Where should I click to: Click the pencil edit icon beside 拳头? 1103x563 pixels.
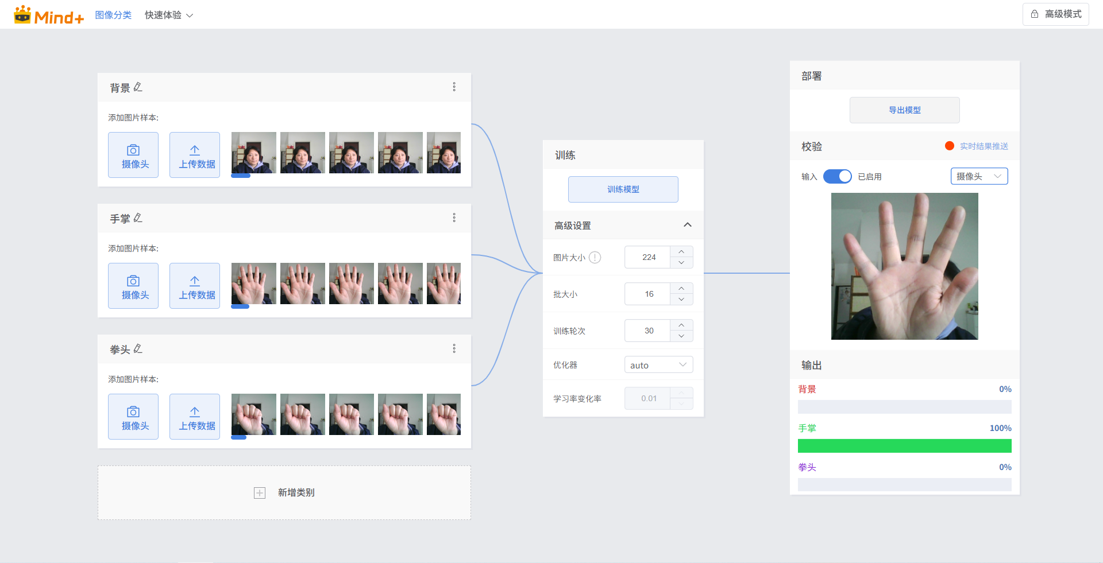point(138,349)
